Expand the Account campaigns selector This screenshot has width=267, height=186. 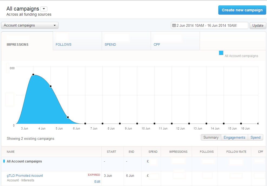click(30, 25)
